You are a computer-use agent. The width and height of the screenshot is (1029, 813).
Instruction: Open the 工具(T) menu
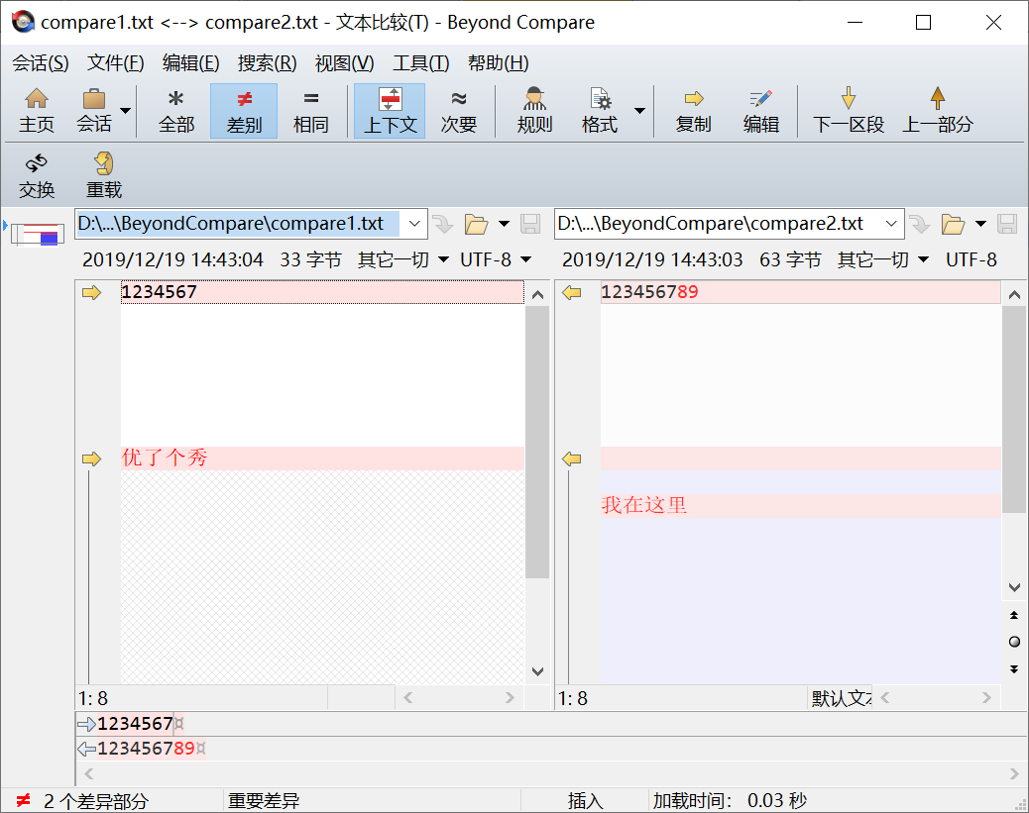click(x=420, y=62)
